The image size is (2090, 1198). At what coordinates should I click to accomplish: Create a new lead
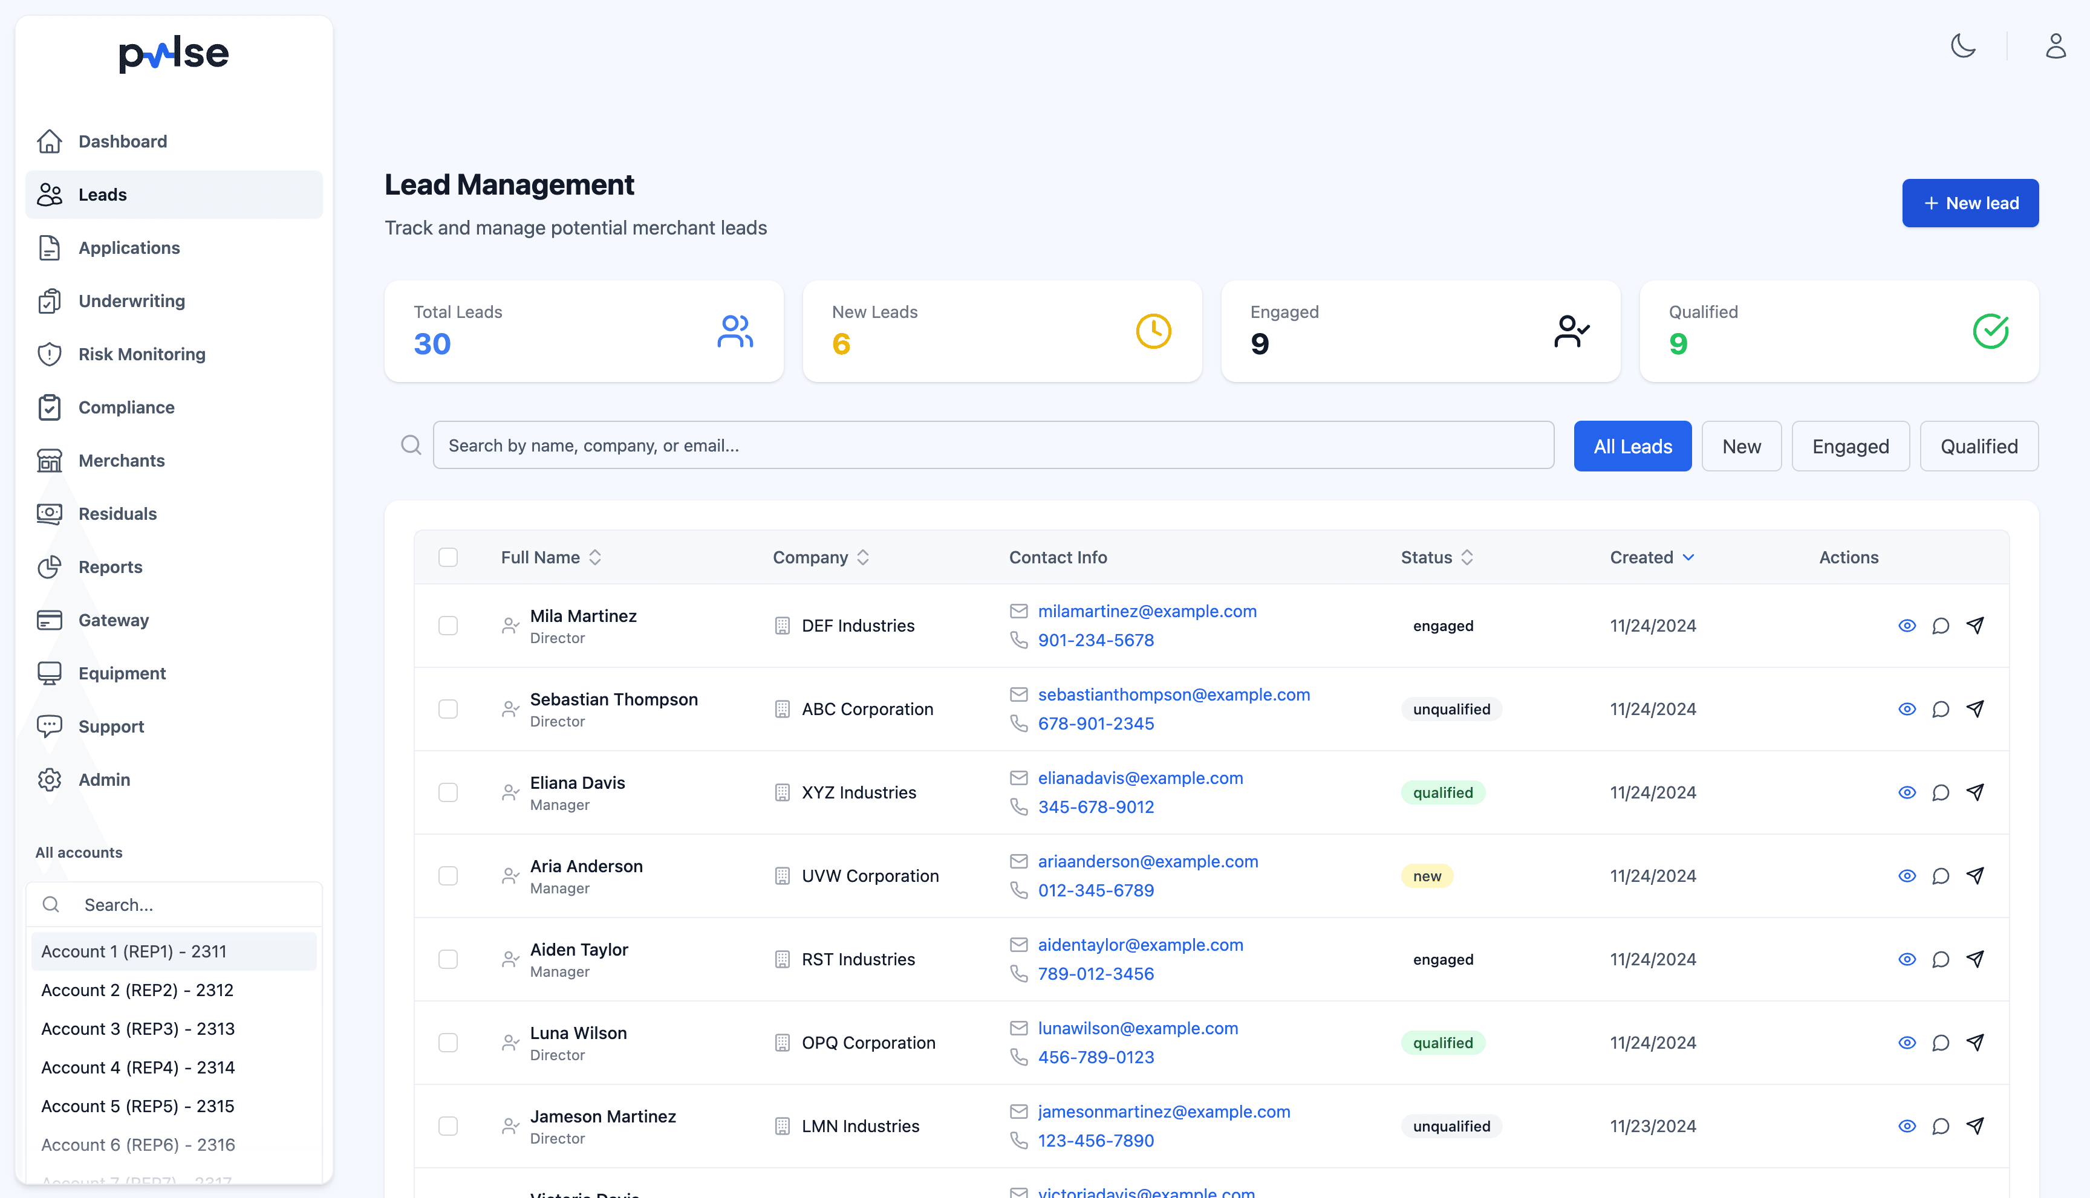pos(1970,202)
